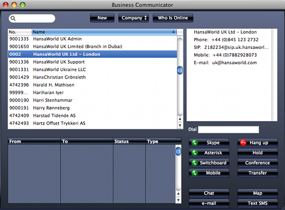Select HansaWorld UK Limited (Branch in Dubai)
Viewport: 285px width, 210px height.
(x=92, y=46)
